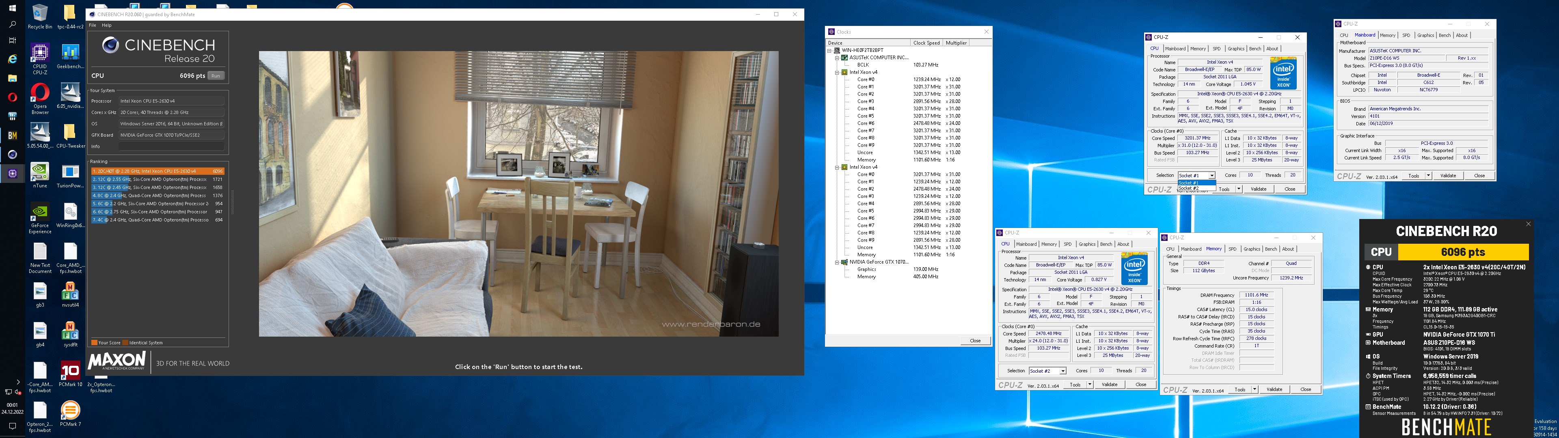This screenshot has height=438, width=1559.
Task: Click Validate in Socket #1 CPU-Z window
Action: (x=1258, y=189)
